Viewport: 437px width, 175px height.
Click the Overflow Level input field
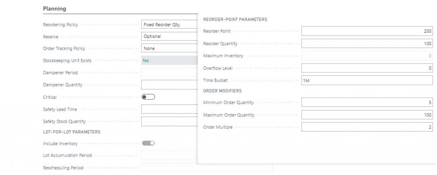(x=367, y=68)
